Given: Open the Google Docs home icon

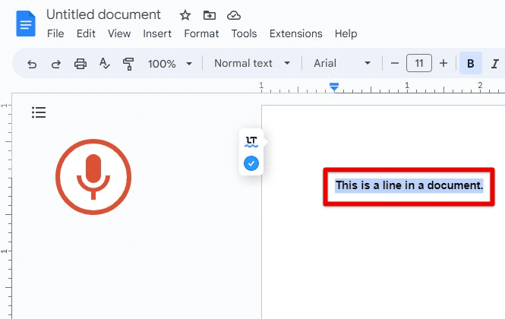Looking at the screenshot, I should [x=26, y=24].
